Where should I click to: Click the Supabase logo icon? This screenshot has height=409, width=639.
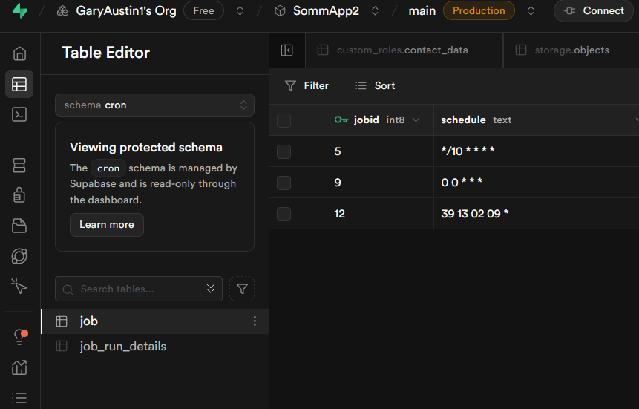point(20,11)
